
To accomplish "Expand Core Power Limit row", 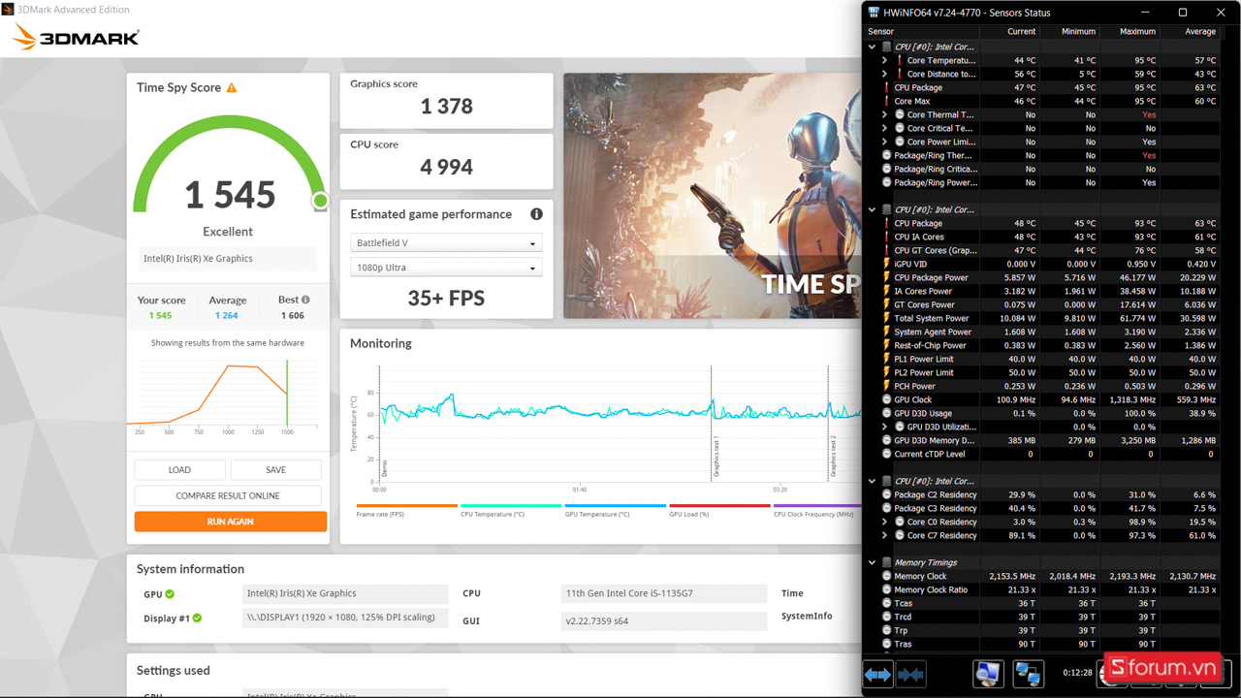I will pyautogui.click(x=885, y=142).
